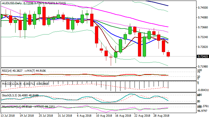The width and height of the screenshot is (209, 119).
Task: Select the last red candle on the chart
Action: tap(168, 54)
